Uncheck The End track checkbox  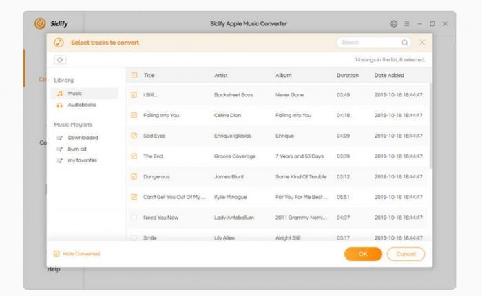click(134, 156)
